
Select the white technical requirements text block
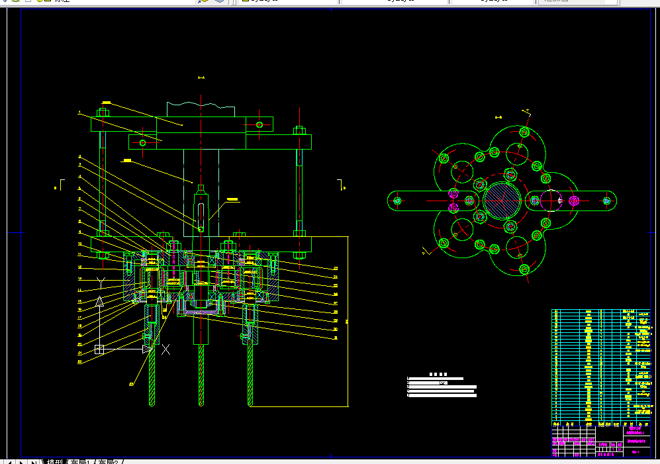442,385
